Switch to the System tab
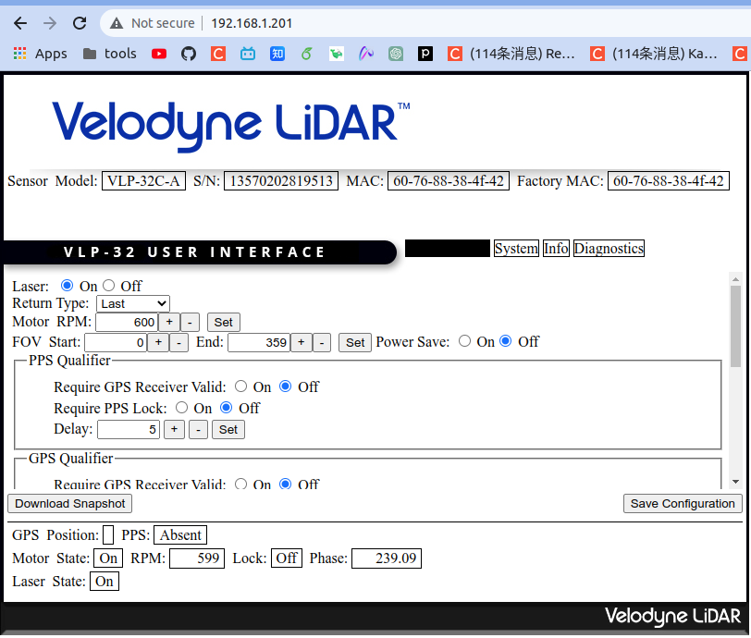 [516, 248]
